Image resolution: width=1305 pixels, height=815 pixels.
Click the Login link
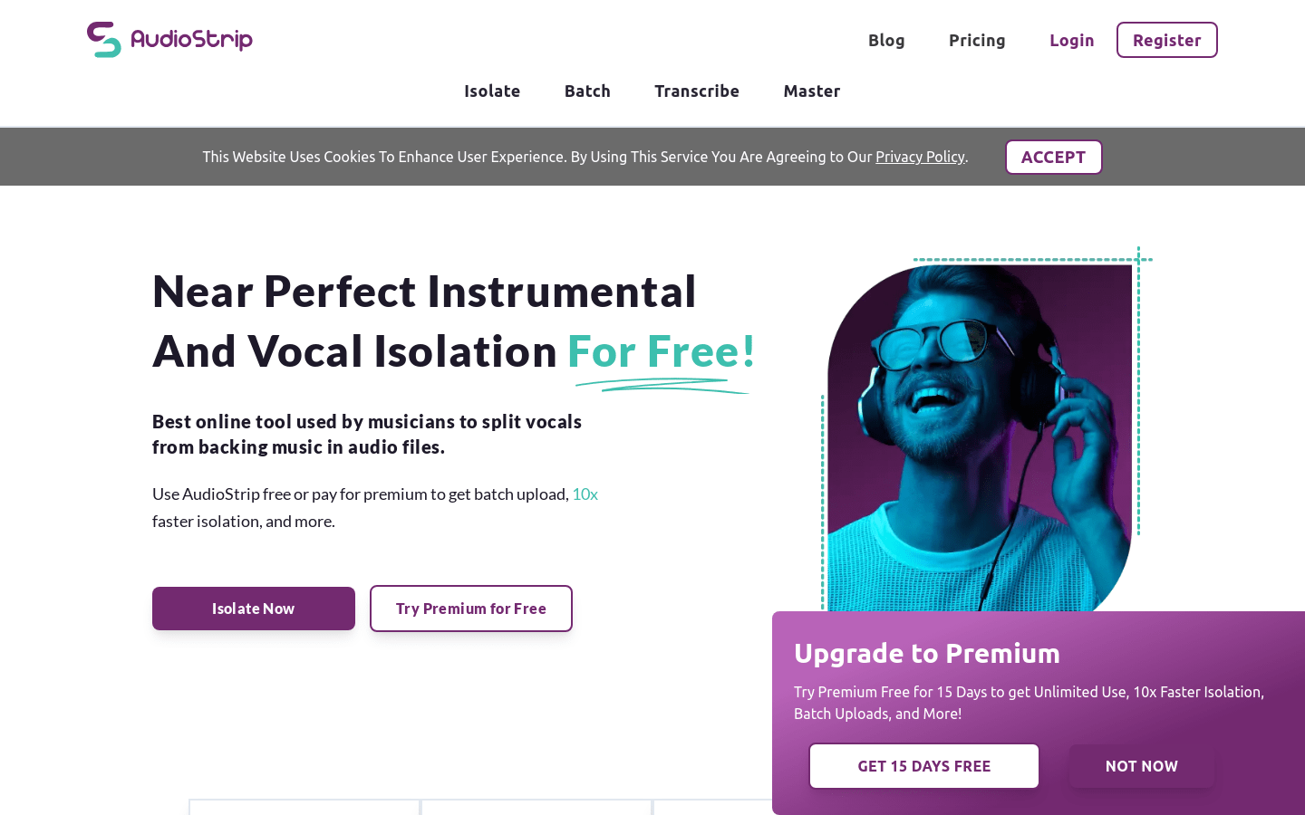click(x=1071, y=40)
